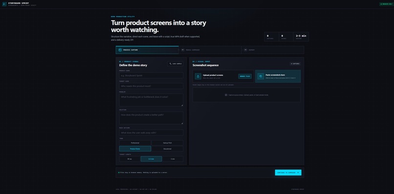Click the Solution textarea resize handle

click(x=182, y=123)
